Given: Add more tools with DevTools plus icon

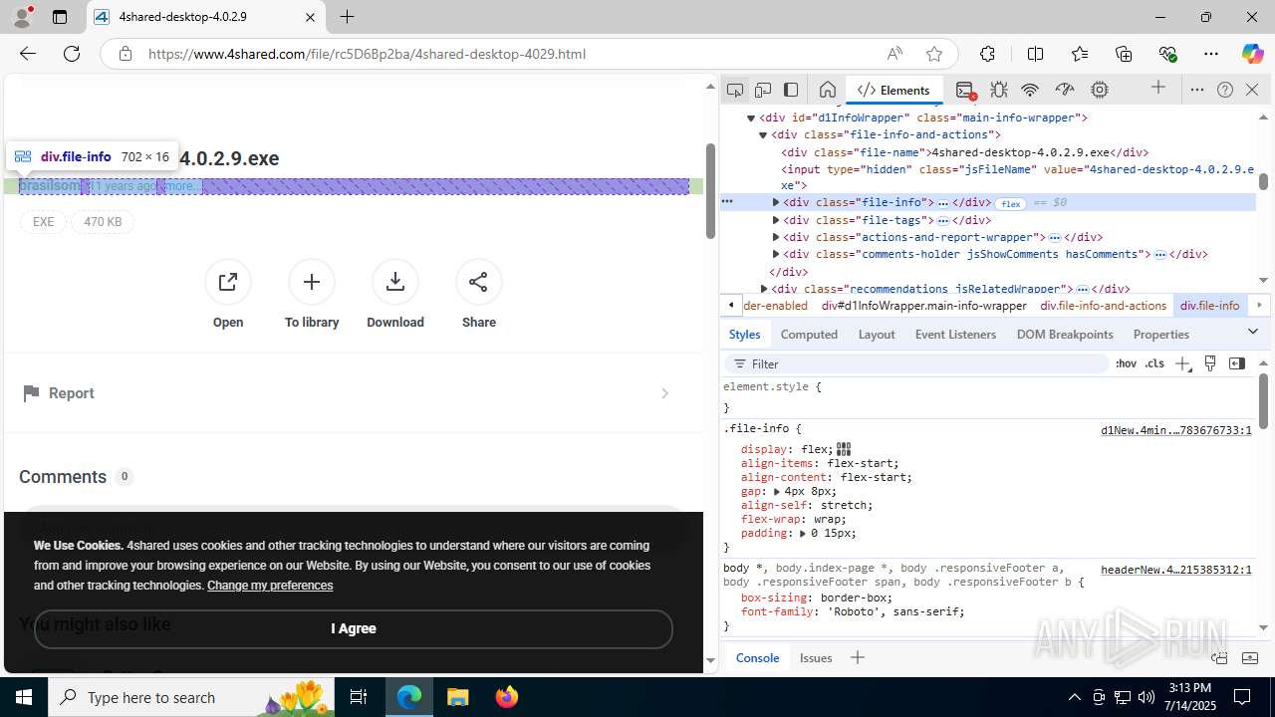Looking at the screenshot, I should coord(1158,89).
